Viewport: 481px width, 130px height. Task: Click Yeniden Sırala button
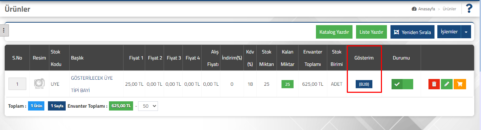412,32
